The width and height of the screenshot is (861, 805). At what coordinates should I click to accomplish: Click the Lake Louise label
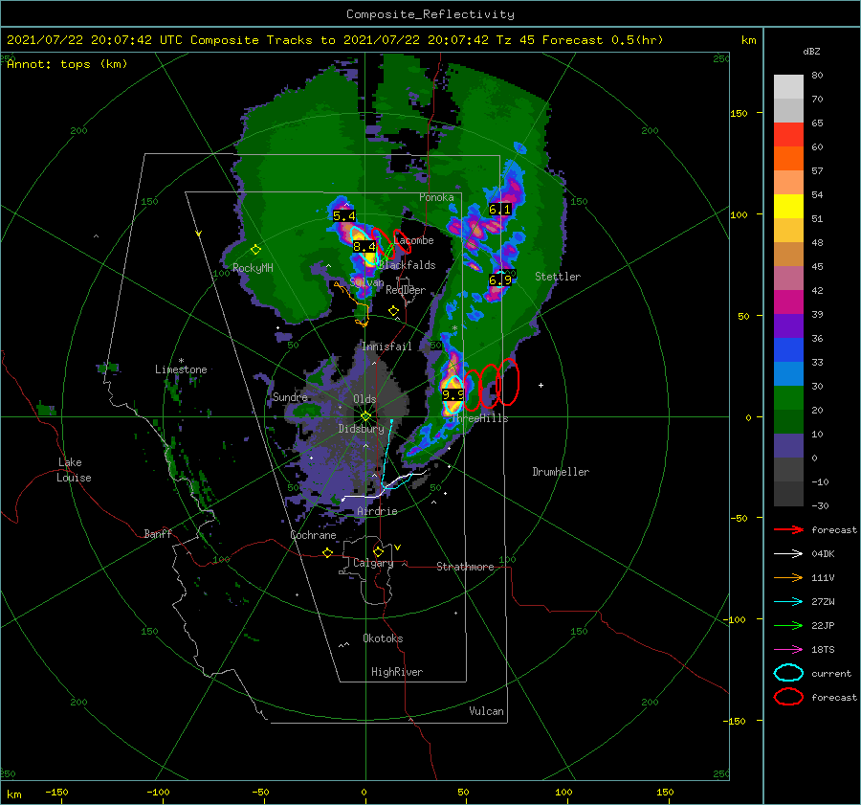click(74, 470)
